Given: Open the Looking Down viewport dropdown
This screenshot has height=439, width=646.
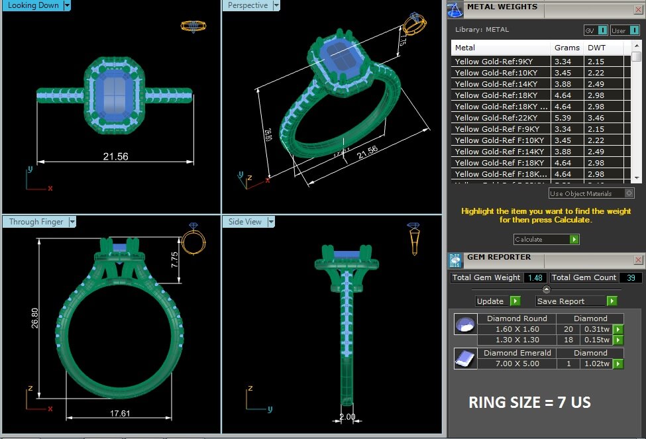Looking at the screenshot, I should (x=67, y=6).
